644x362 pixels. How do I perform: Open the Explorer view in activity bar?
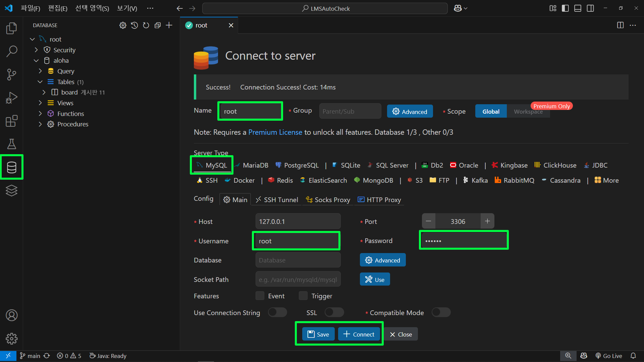11,28
